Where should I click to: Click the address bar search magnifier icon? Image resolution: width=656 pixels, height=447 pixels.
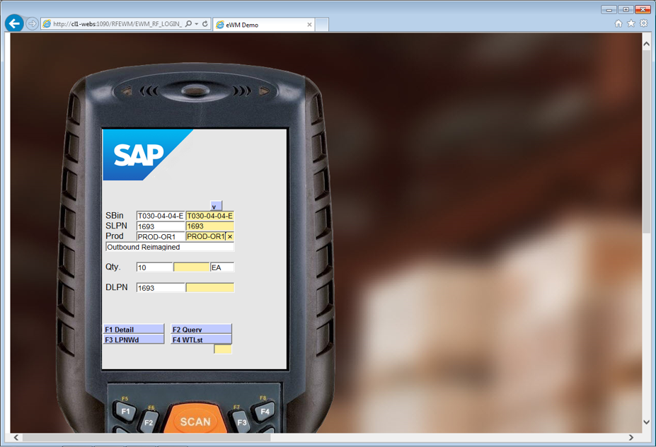click(x=188, y=24)
